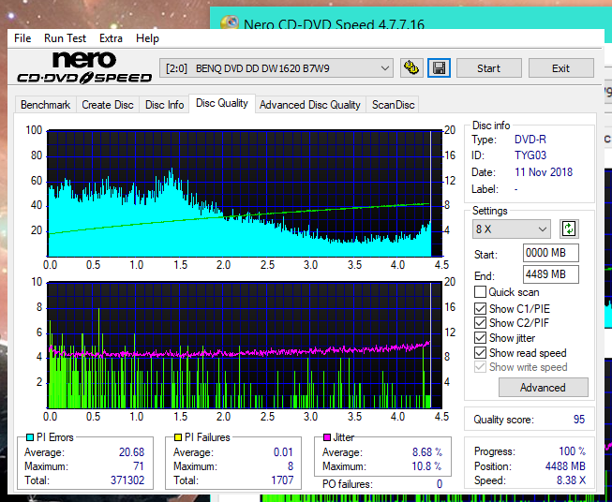Click the End 4489 MB input field
This screenshot has width=612, height=502.
tap(550, 274)
